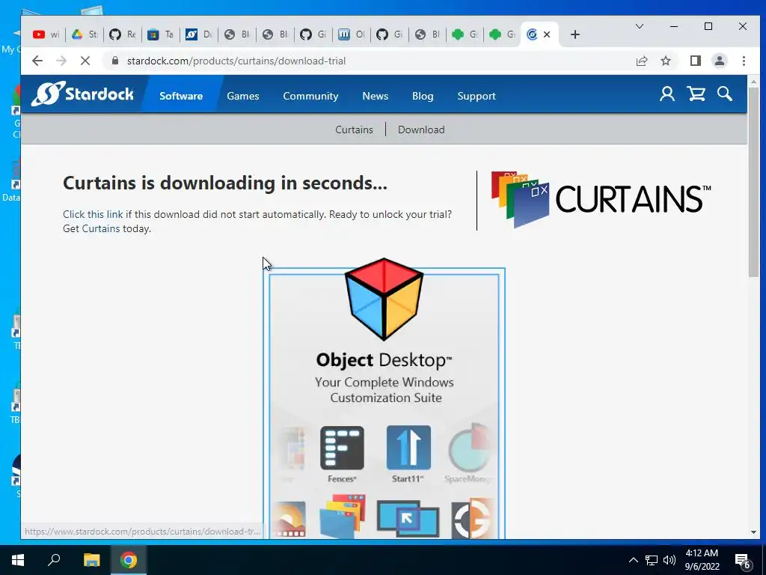Open the notification center icon
The image size is (766, 575).
click(742, 560)
